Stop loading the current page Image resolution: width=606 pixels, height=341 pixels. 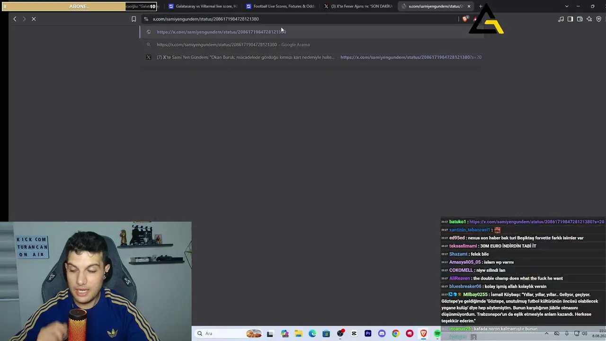click(x=34, y=19)
